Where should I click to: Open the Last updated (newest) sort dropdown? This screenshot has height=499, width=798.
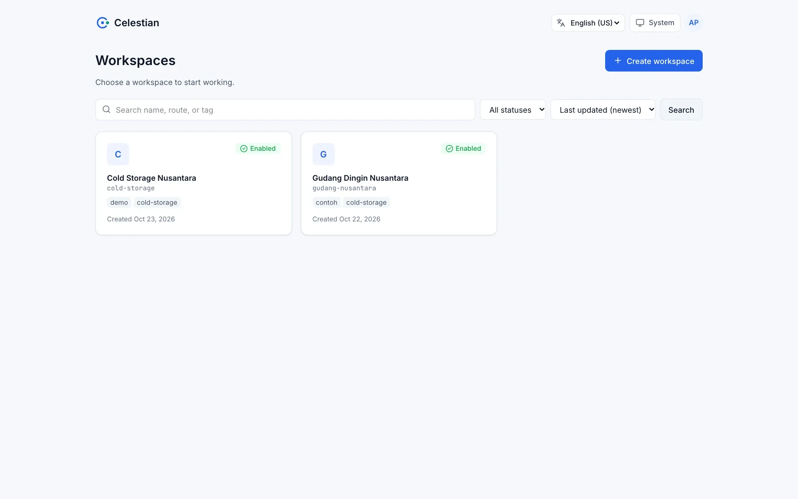603,109
